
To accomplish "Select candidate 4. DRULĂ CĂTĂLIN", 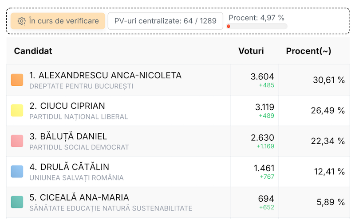I will tap(69, 167).
